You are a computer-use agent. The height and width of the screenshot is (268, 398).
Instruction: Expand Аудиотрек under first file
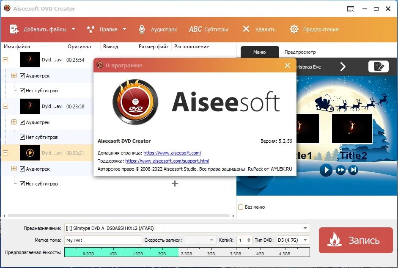pos(14,75)
